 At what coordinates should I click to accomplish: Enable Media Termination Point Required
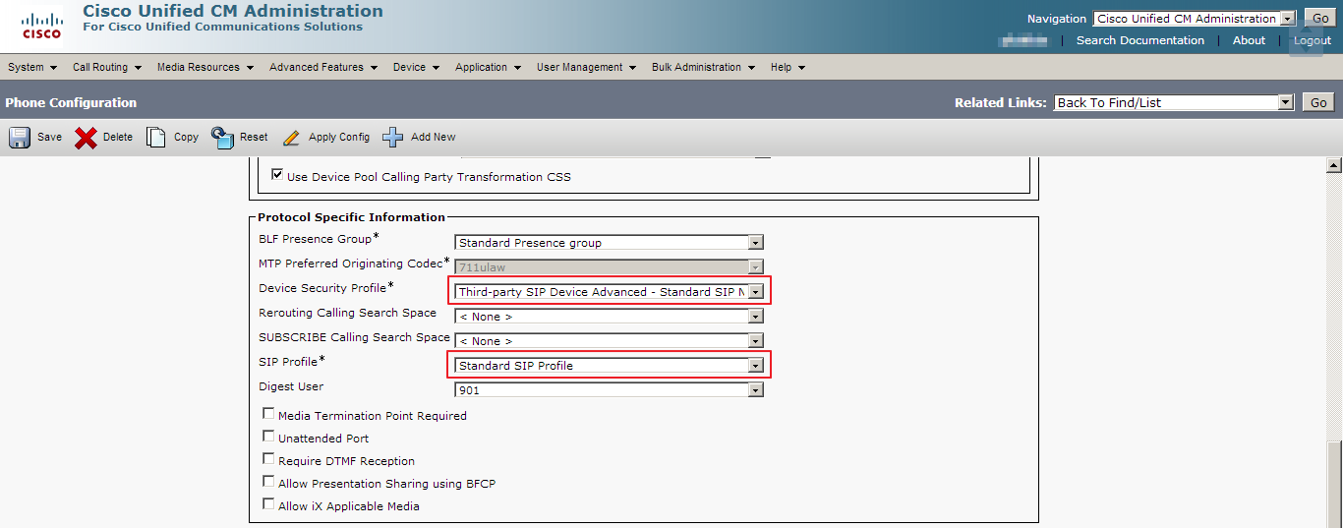268,414
